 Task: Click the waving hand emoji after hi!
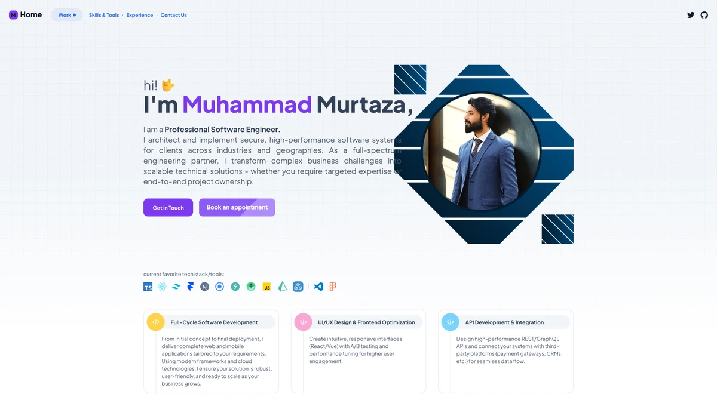168,85
